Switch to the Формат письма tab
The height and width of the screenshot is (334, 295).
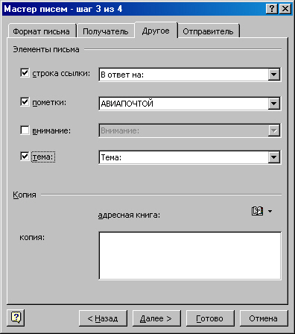tap(42, 31)
